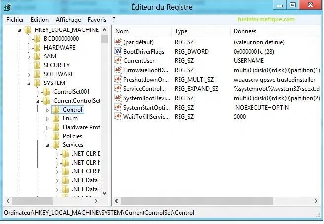Select the CurrentUser value name
The height and width of the screenshot is (224, 324).
click(139, 61)
